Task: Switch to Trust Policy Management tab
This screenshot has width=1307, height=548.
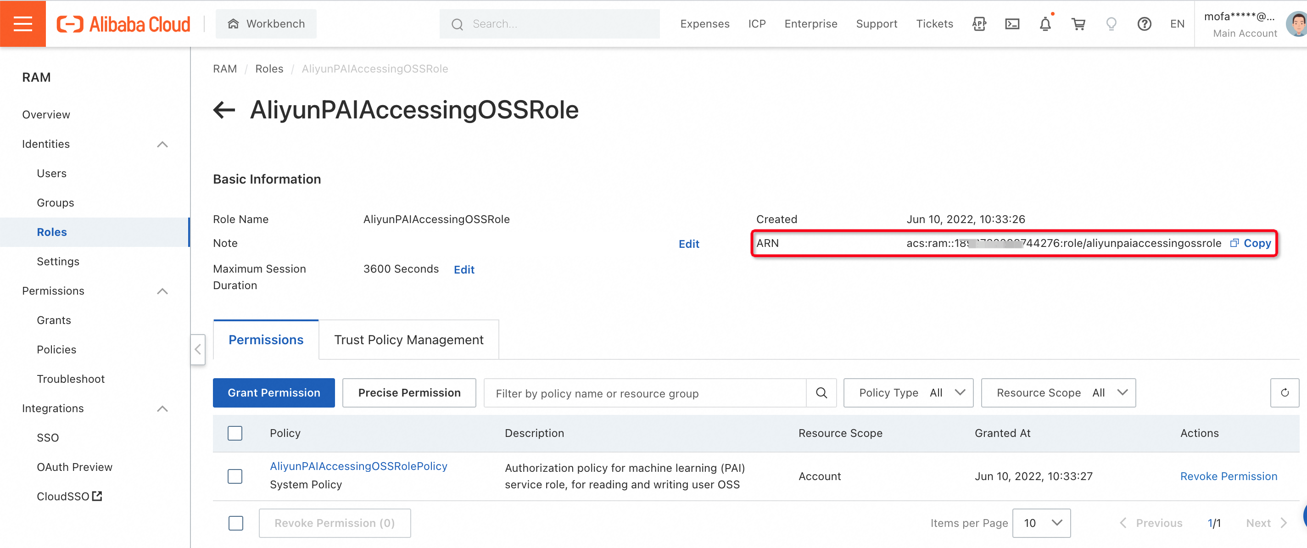Action: (x=409, y=340)
